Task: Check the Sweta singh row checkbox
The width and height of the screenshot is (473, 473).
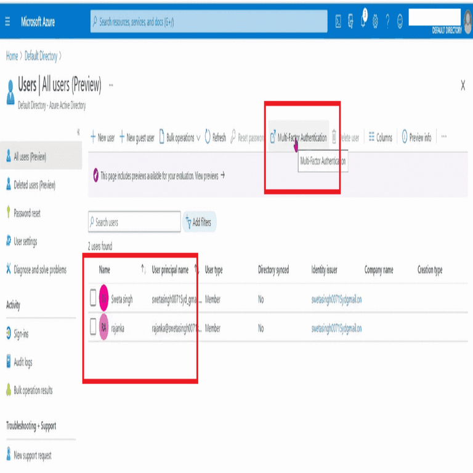Action: [93, 297]
